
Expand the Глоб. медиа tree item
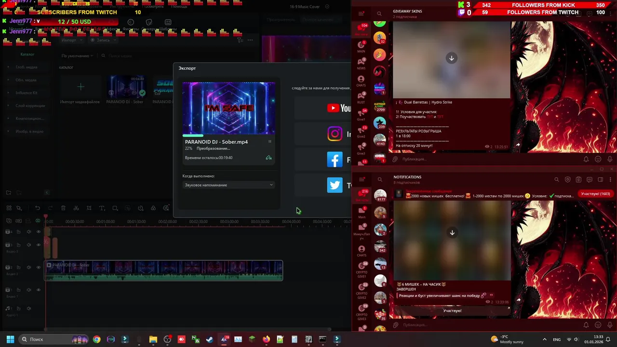(x=8, y=67)
